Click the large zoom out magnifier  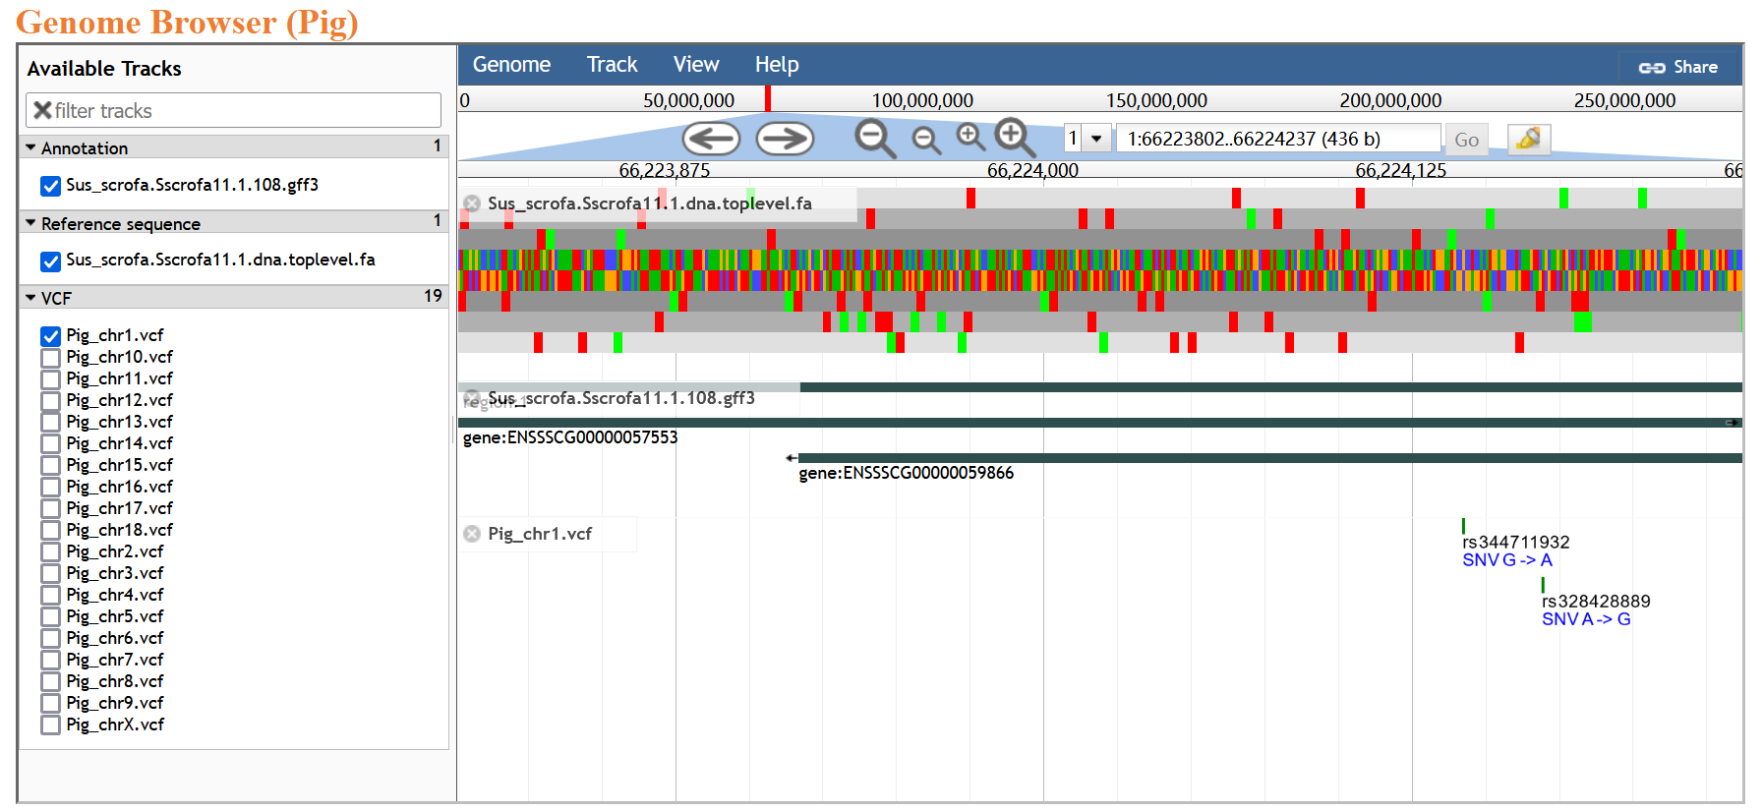tap(874, 139)
